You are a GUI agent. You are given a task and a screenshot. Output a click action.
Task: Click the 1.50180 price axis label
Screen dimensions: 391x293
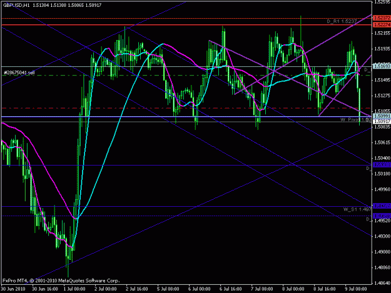(382, 174)
